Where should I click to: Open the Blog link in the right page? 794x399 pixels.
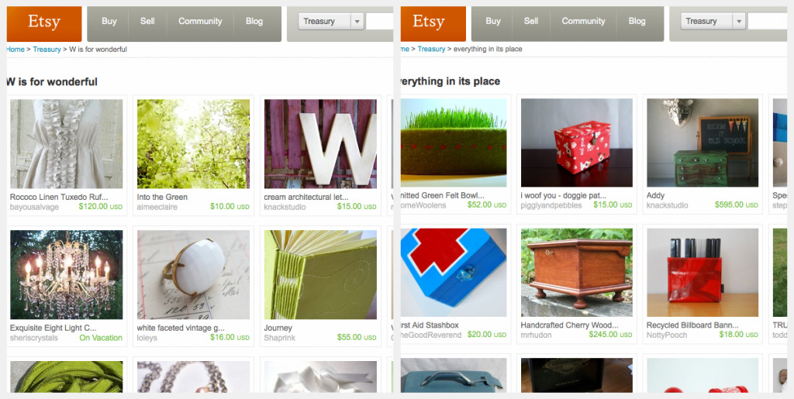point(637,21)
